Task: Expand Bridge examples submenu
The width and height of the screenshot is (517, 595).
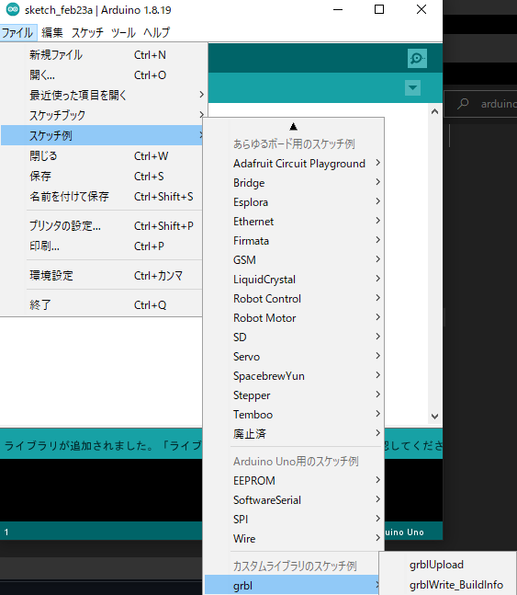Action: (x=294, y=183)
